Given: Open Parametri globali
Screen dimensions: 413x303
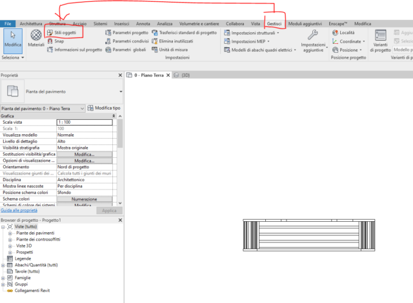Looking at the screenshot, I should tap(126, 50).
